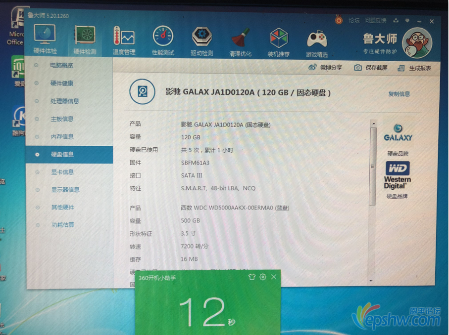
Task: Open the 硬件体检 hardware checkup tab
Action: pyautogui.click(x=45, y=40)
